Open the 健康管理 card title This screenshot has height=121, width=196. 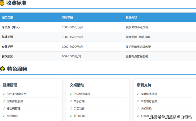(10, 85)
